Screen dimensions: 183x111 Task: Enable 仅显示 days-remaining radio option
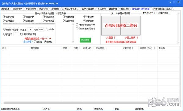pos(5,34)
